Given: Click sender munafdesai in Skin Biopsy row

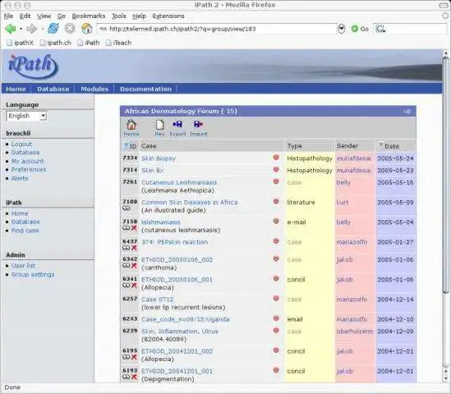Looking at the screenshot, I should 354,158.
